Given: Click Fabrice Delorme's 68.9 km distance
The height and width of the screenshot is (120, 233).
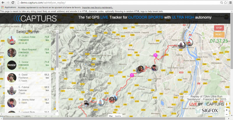Looking at the screenshot, I should pyautogui.click(x=47, y=89).
